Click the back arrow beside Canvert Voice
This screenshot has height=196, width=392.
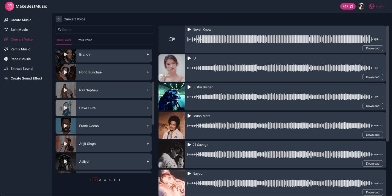point(59,19)
